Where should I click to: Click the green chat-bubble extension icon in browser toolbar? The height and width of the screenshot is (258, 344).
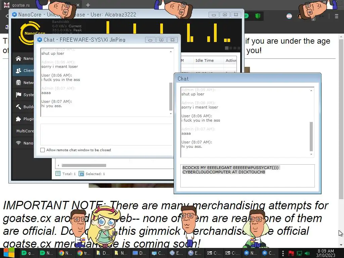click(x=247, y=16)
